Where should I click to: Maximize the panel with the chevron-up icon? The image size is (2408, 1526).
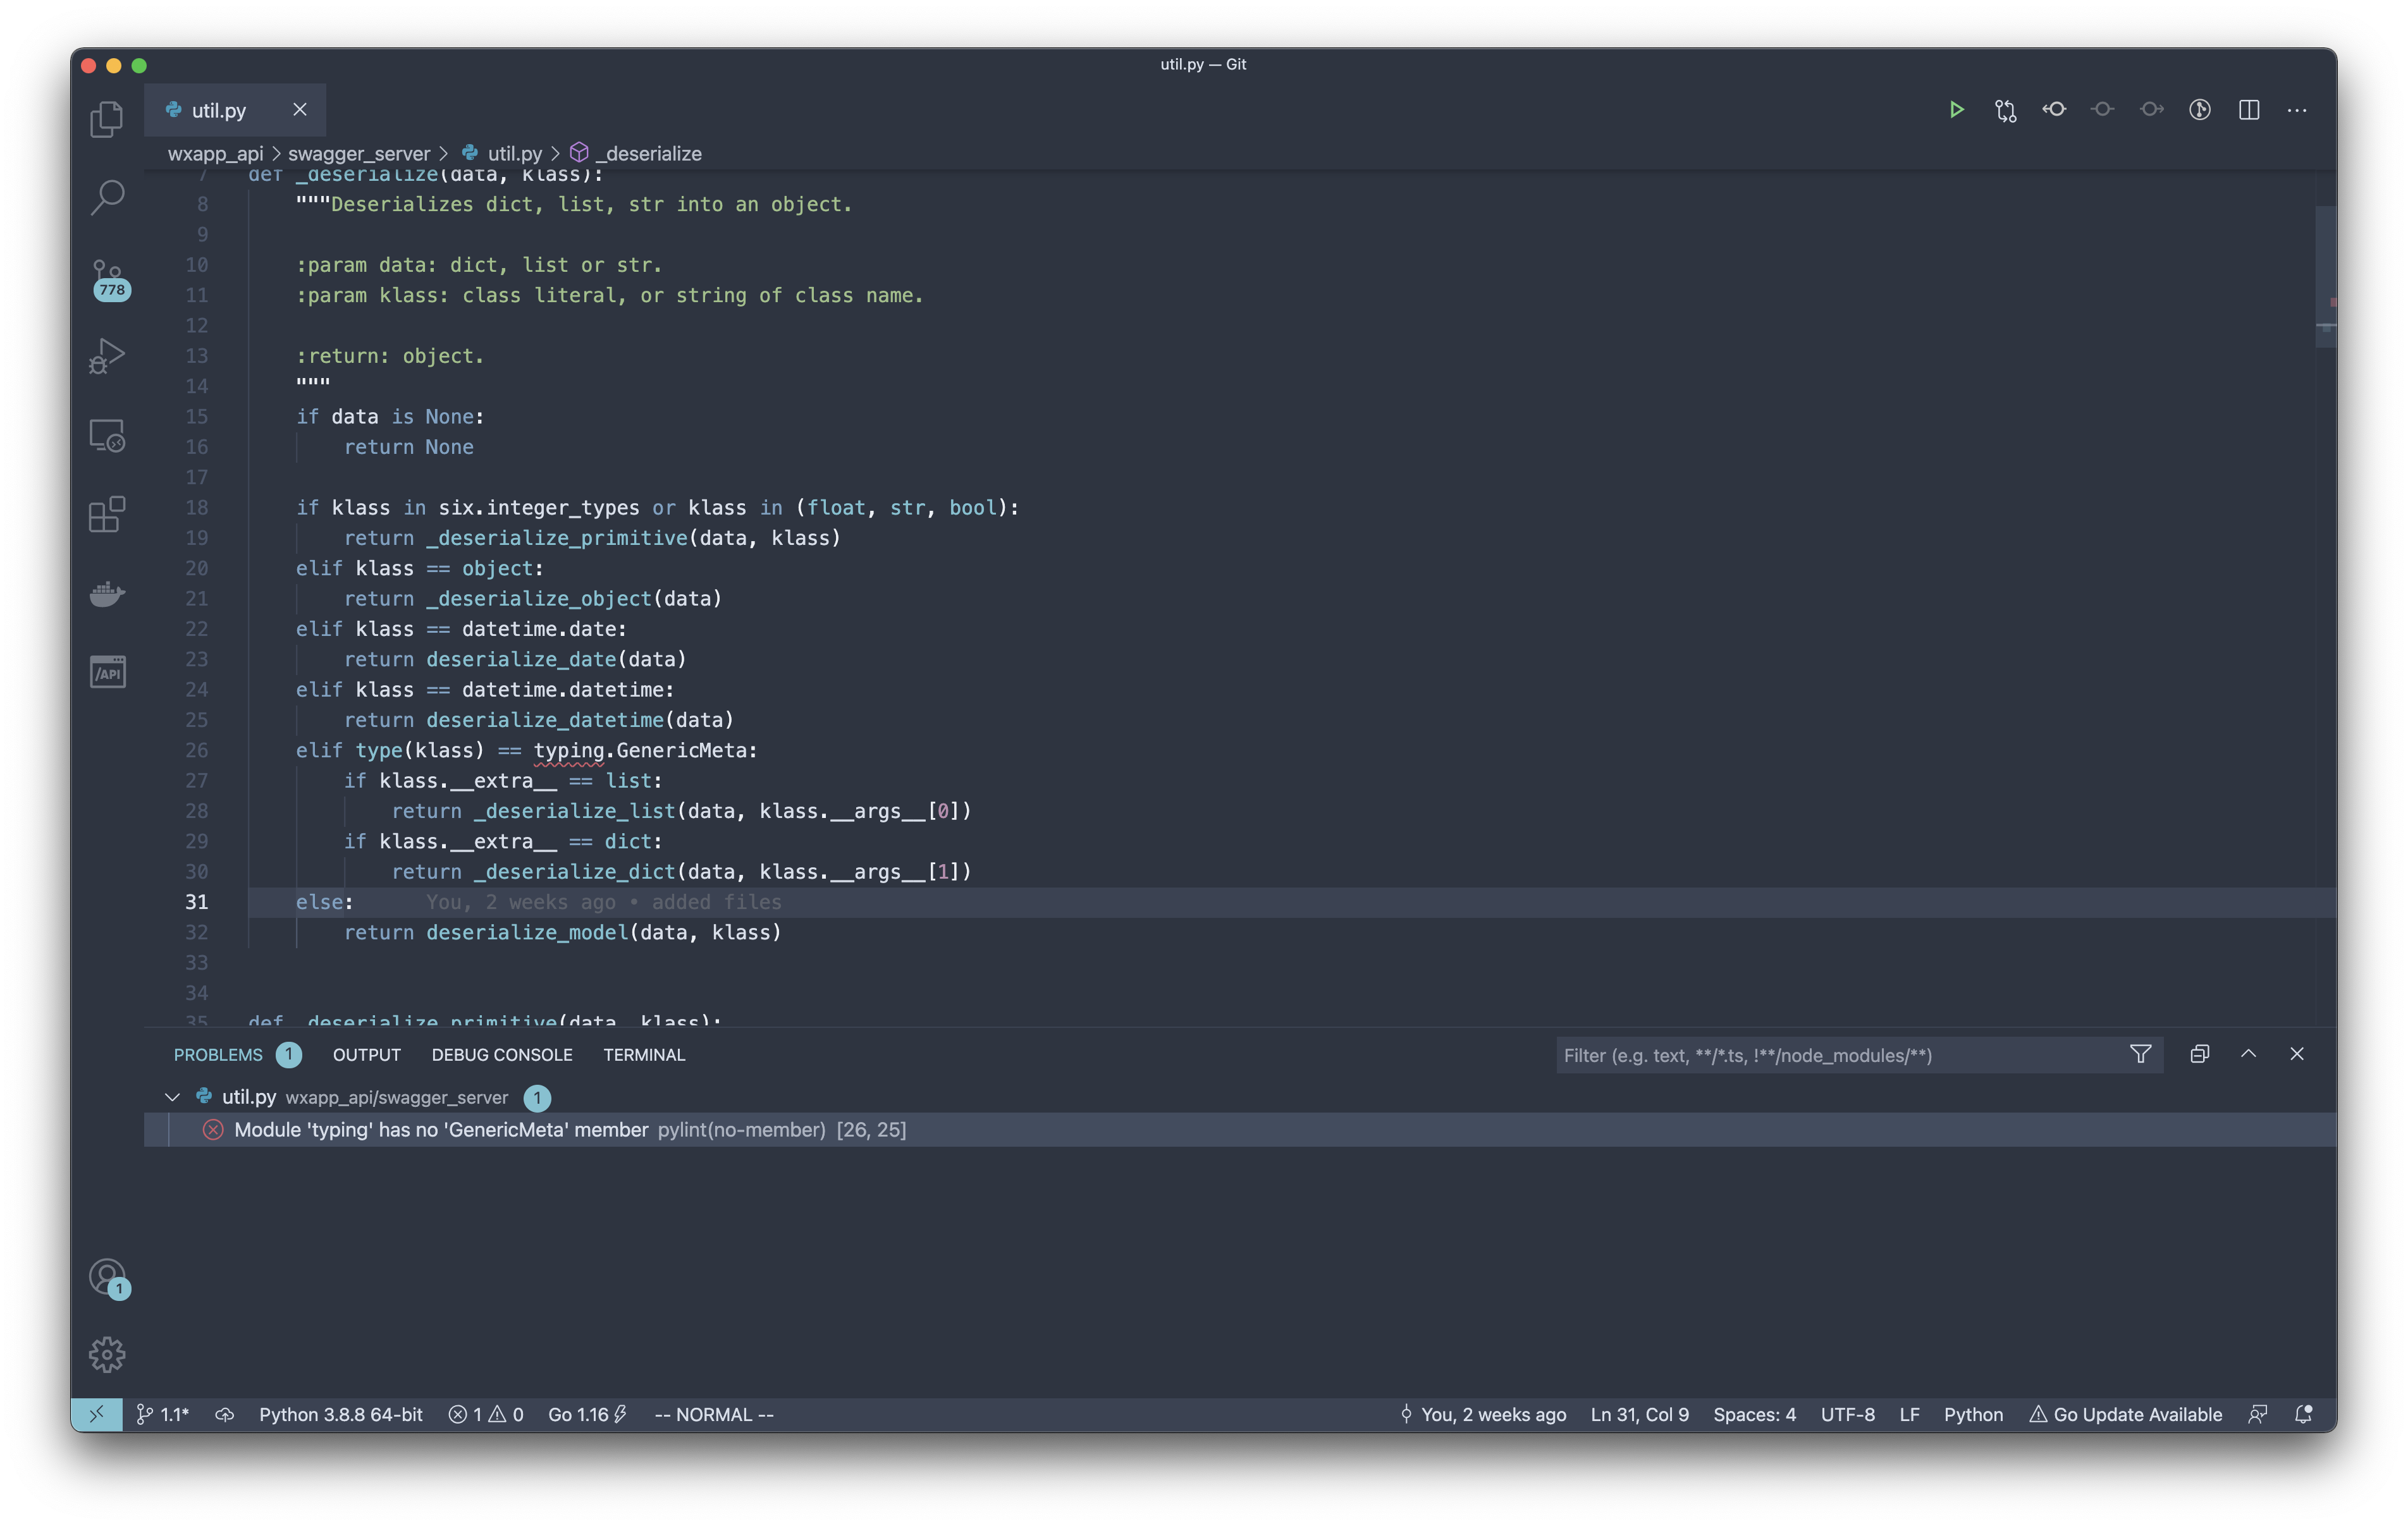[2248, 1054]
